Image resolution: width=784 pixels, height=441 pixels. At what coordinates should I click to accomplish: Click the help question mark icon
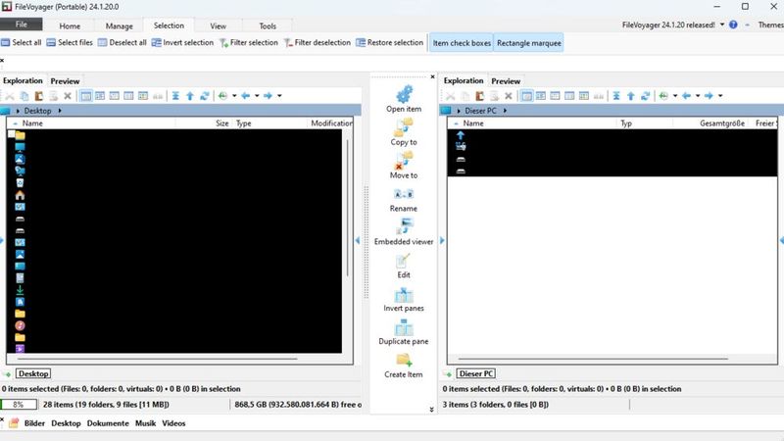click(733, 24)
